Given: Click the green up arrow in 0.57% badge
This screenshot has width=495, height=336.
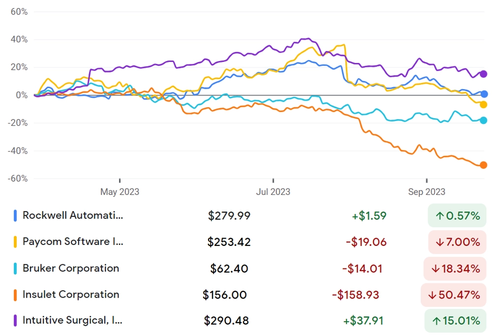Looking at the screenshot, I should pyautogui.click(x=440, y=216).
